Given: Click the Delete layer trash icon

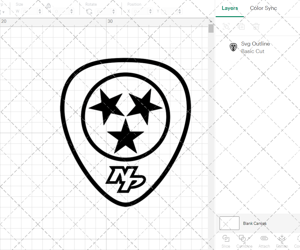Looking at the screenshot, I should pos(256,26).
